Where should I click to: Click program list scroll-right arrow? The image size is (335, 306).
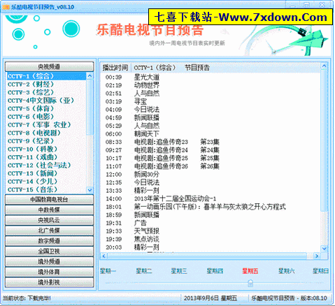click(x=317, y=256)
